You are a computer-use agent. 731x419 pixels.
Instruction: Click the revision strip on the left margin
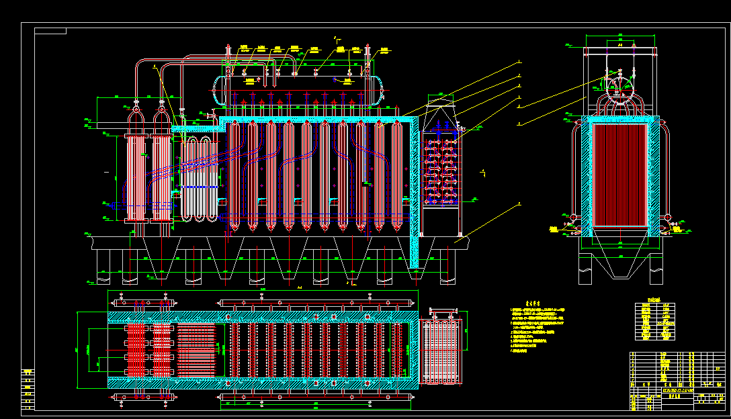(28, 389)
